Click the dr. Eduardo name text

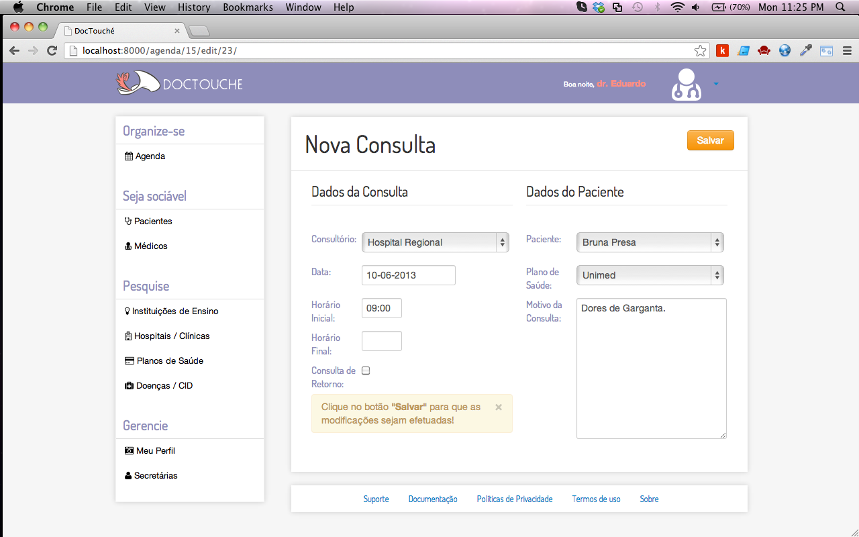pyautogui.click(x=621, y=84)
